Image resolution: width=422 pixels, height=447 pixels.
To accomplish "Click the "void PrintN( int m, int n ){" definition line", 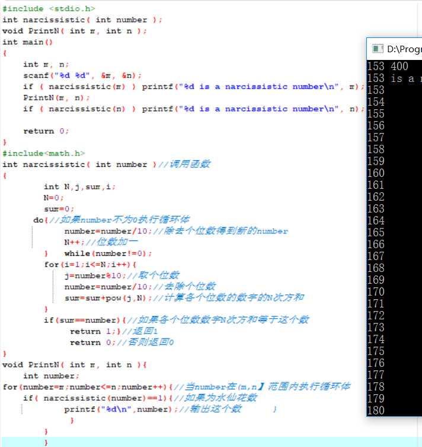I will point(75,365).
